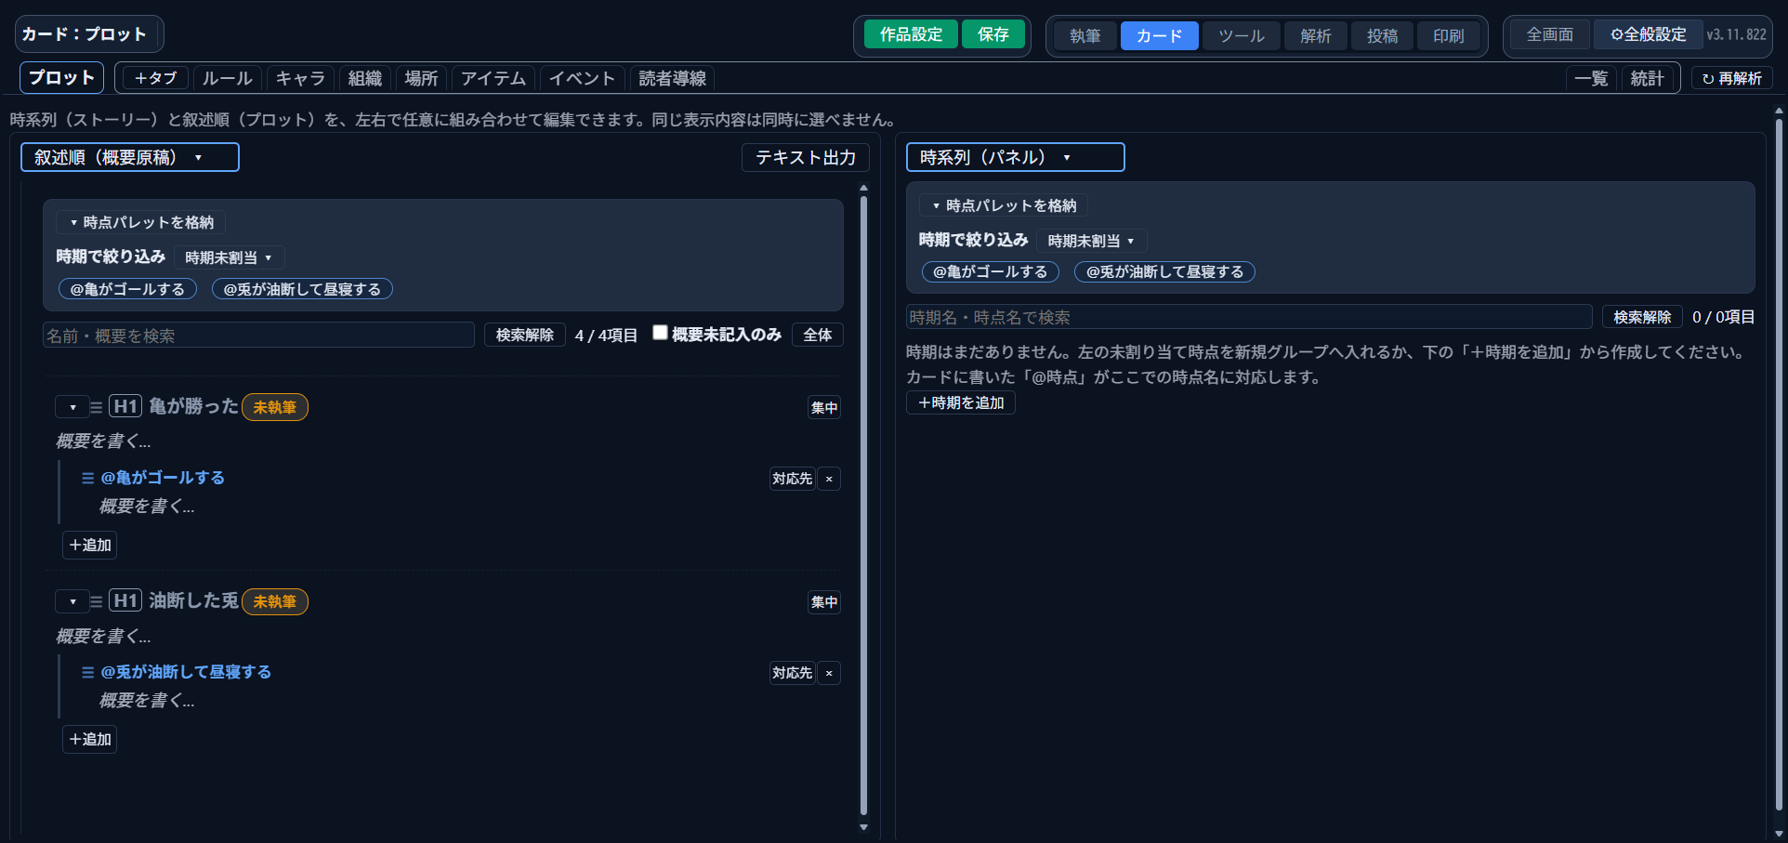The width and height of the screenshot is (1788, 843).
Task: Select the カード mode tab
Action: tap(1159, 35)
